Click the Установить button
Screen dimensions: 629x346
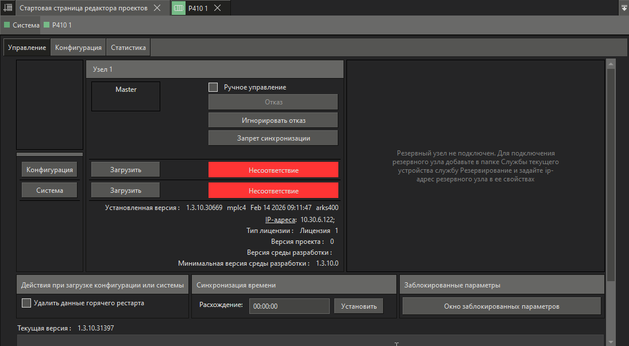tap(358, 306)
